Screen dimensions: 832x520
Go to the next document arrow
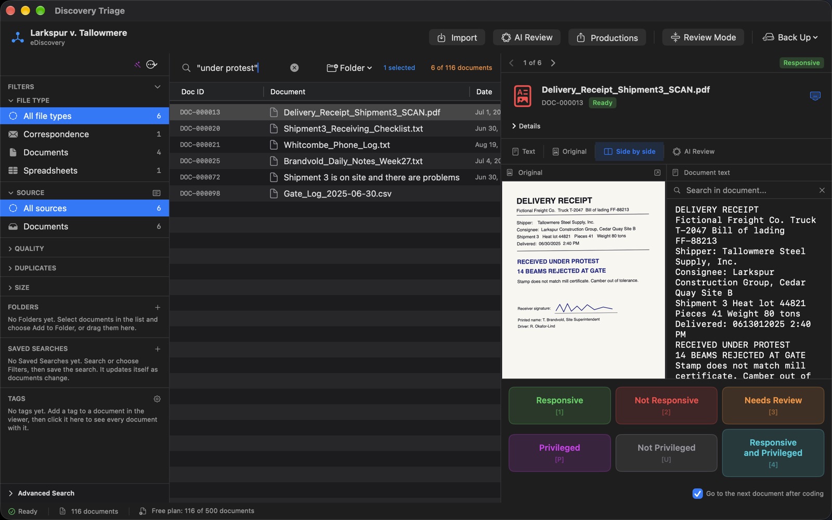coord(553,63)
